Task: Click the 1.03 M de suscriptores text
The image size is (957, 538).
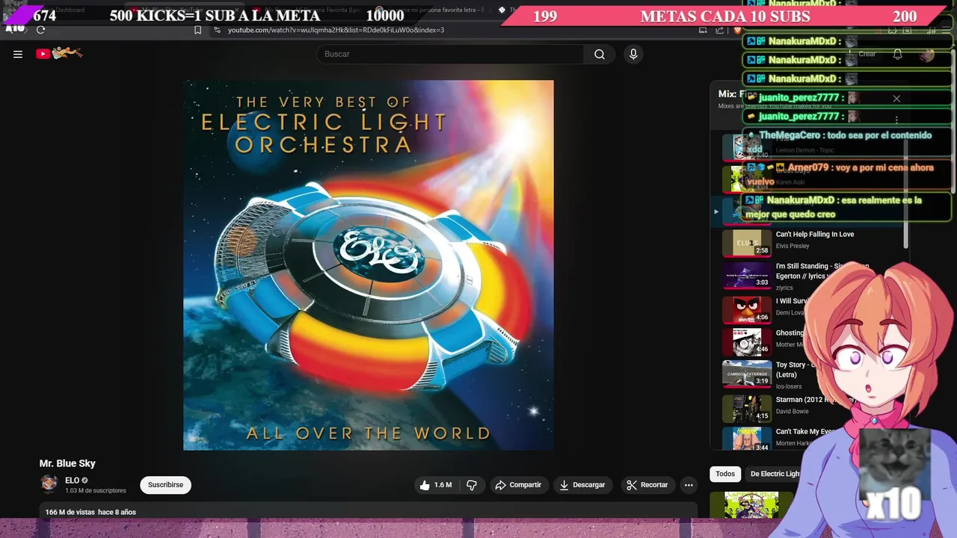Action: (96, 491)
